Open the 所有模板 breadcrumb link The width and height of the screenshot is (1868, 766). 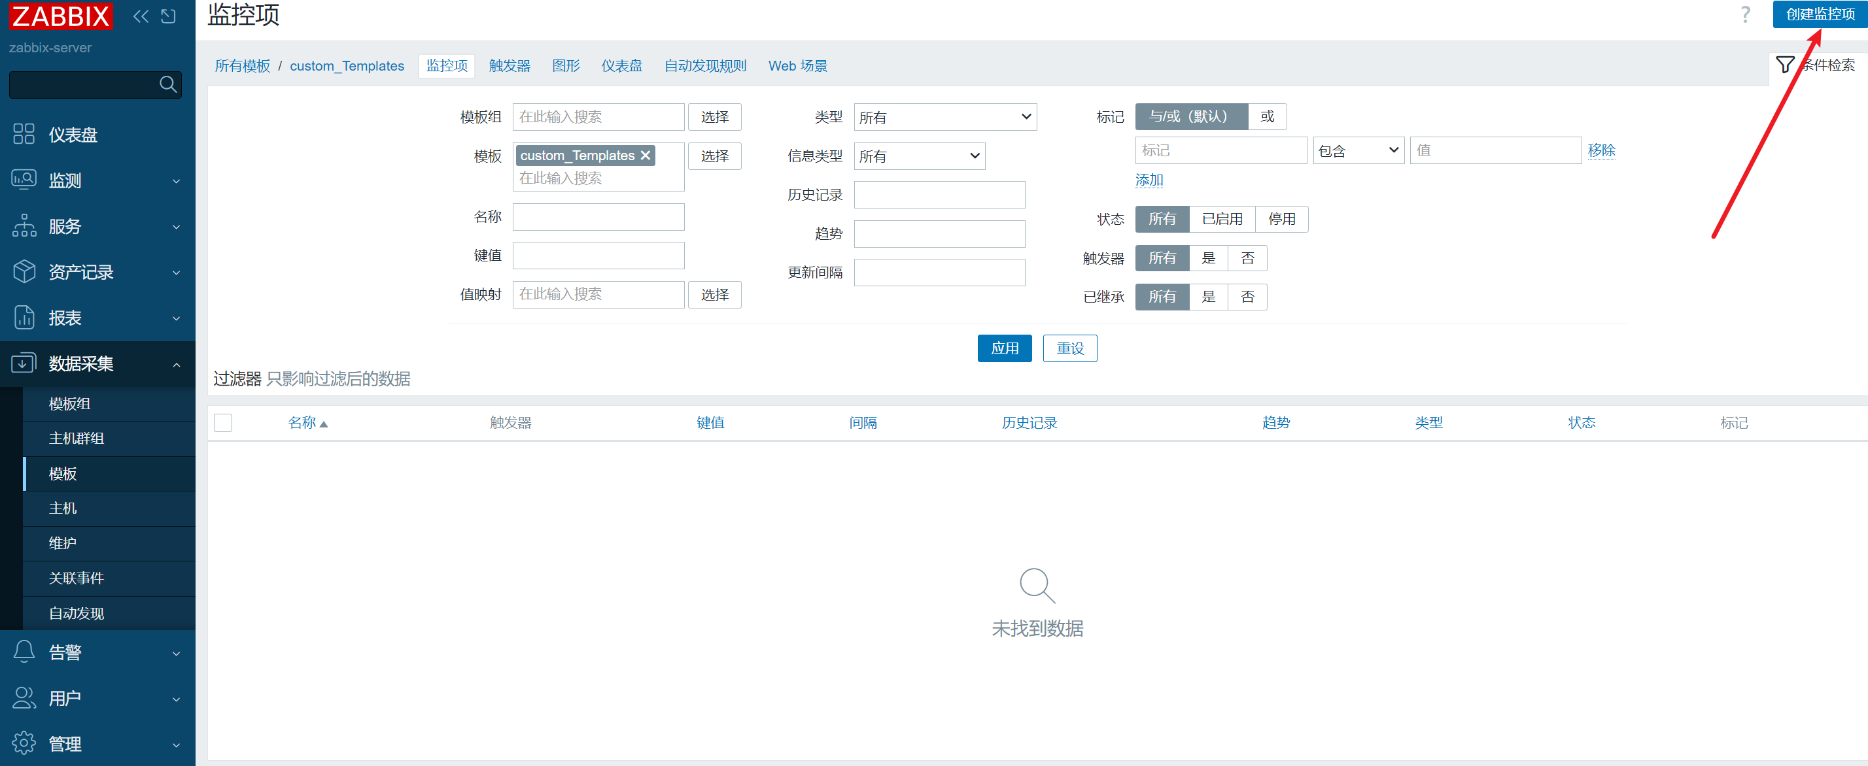point(242,65)
